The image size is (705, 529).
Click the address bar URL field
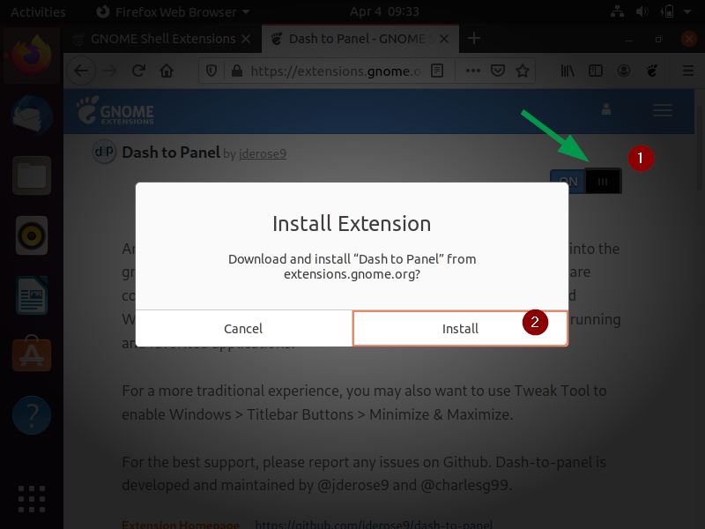coord(336,71)
